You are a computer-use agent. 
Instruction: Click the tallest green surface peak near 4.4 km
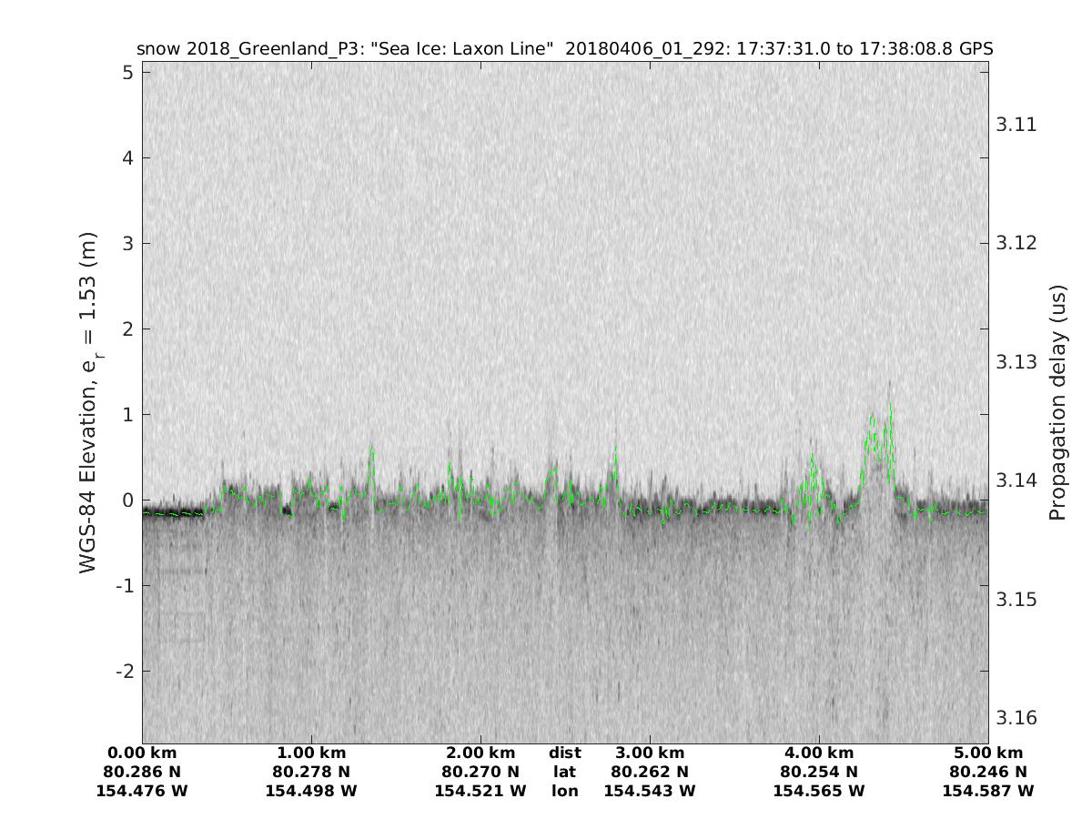pyautogui.click(x=890, y=407)
